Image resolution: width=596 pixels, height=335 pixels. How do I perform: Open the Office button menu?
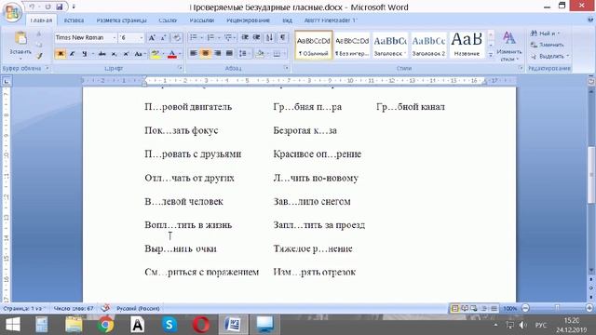click(x=11, y=11)
